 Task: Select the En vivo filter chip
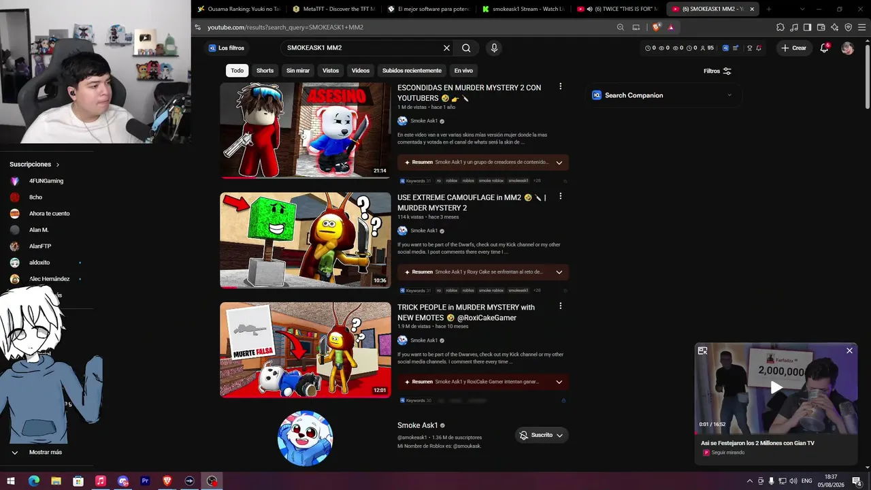tap(463, 71)
